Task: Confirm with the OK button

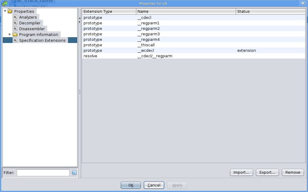Action: point(131,185)
